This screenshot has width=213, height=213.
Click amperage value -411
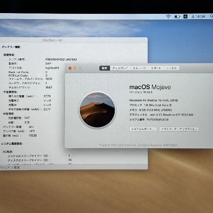[x=32, y=131]
